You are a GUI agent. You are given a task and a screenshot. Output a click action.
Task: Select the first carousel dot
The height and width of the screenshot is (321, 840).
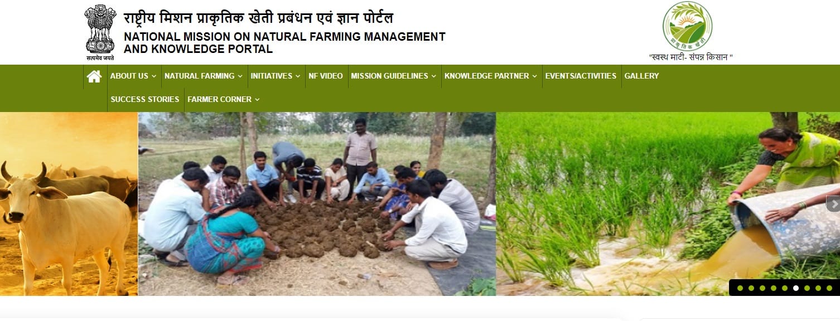point(740,288)
